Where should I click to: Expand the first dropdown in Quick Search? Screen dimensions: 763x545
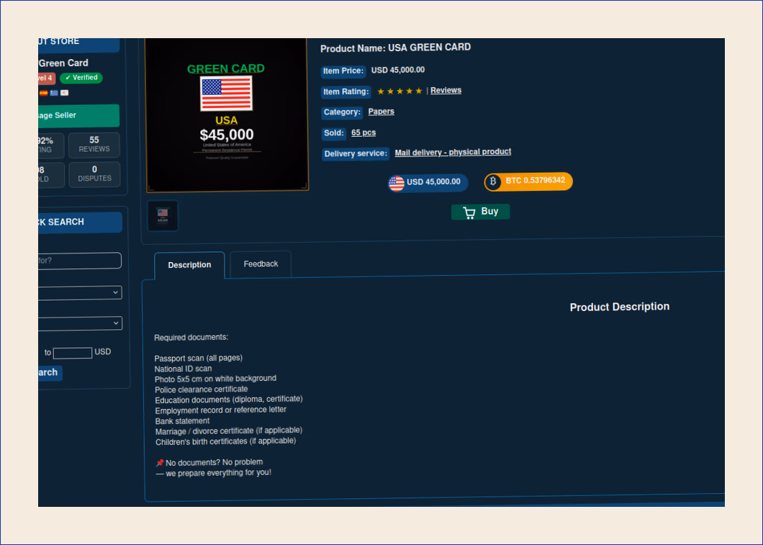click(80, 293)
